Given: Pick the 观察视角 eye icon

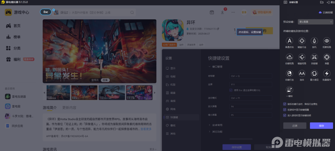Looking at the screenshot, I should [327, 41].
